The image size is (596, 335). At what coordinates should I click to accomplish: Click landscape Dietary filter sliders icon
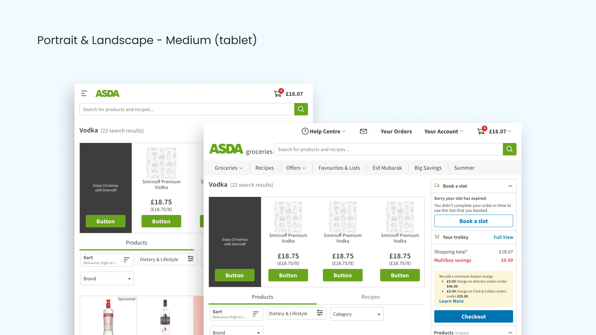tap(320, 313)
